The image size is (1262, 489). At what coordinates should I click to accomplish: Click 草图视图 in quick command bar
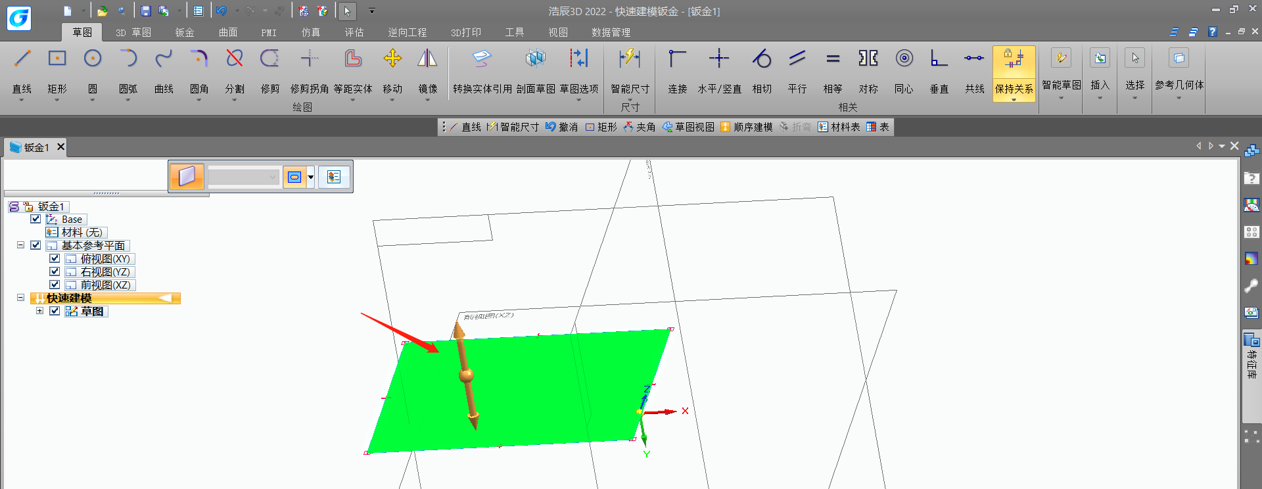pos(688,127)
